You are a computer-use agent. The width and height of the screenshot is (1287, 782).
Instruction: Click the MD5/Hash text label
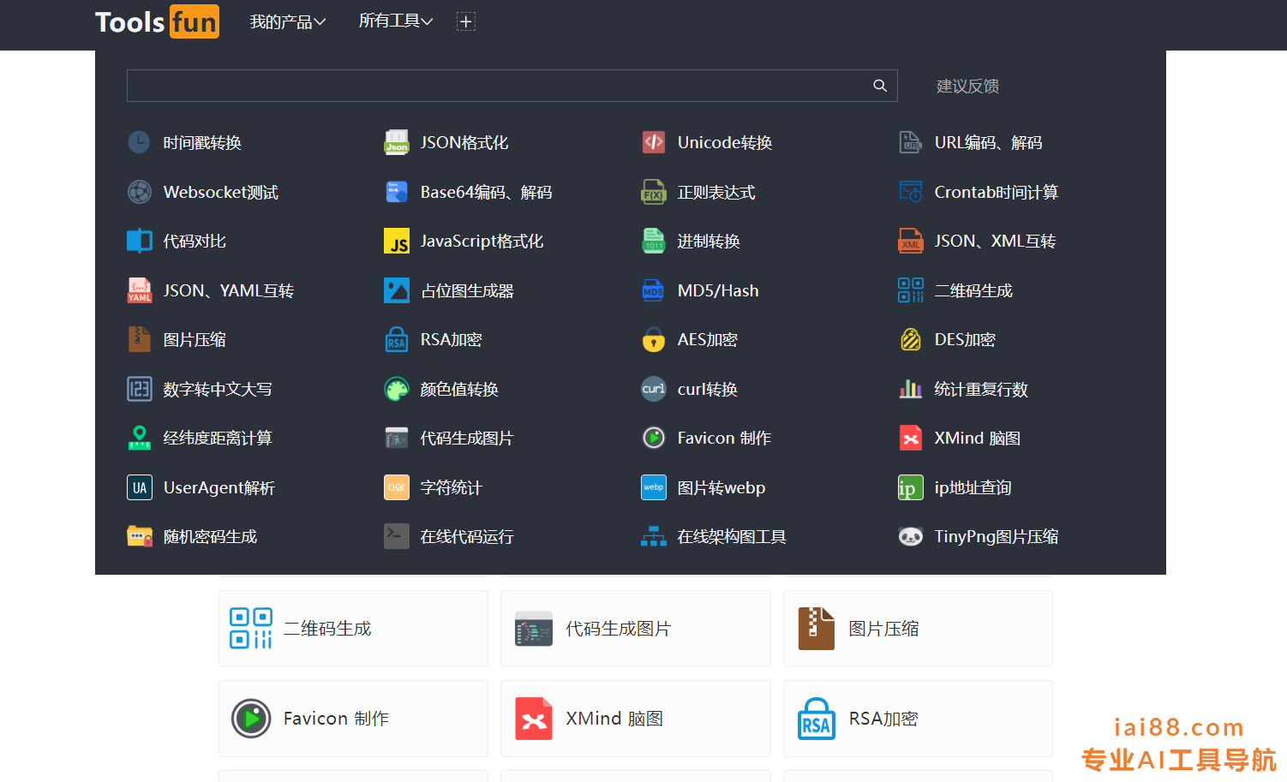718,290
